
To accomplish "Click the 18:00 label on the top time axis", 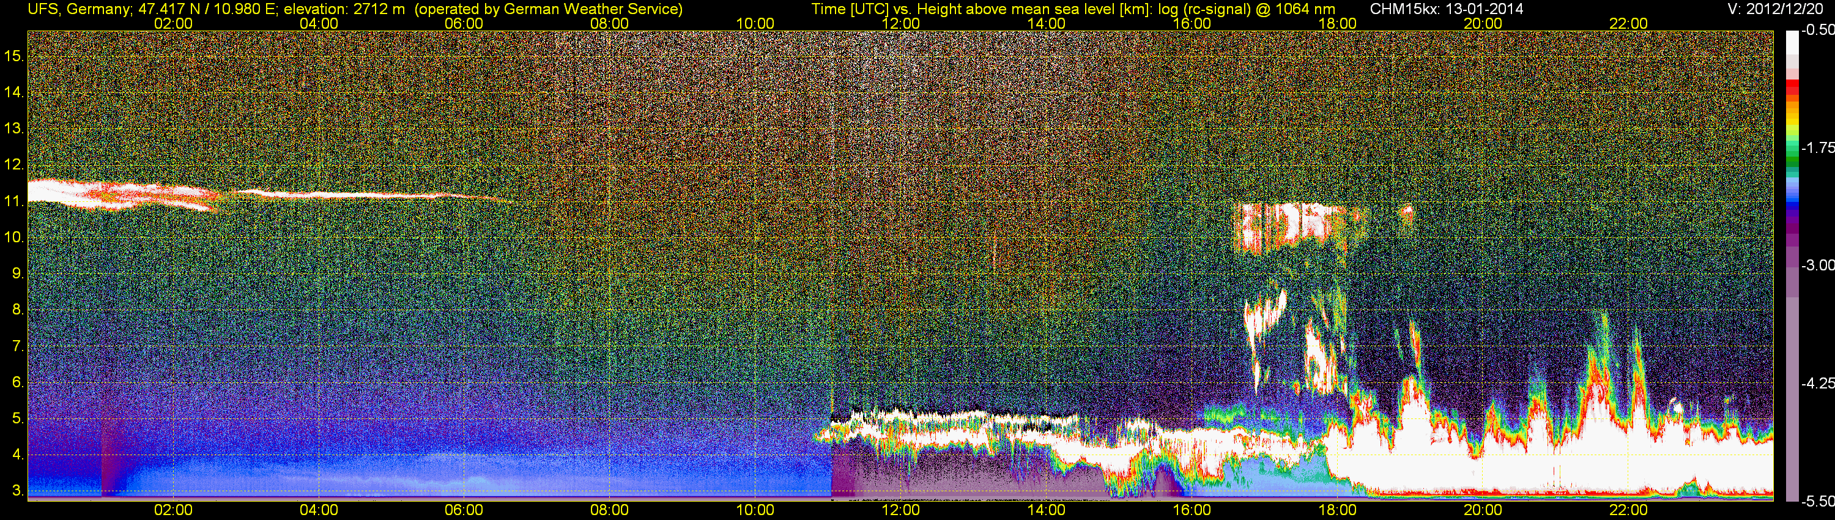I will tap(1337, 23).
